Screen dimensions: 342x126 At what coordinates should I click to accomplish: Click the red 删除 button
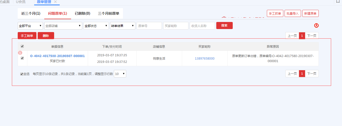pyautogui.click(x=46, y=36)
